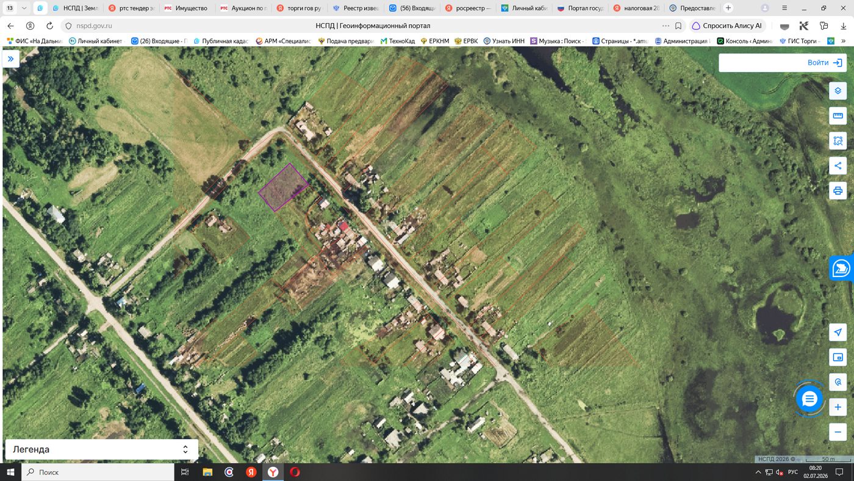
Task: Open Yandex home with Я button
Action: [x=30, y=26]
